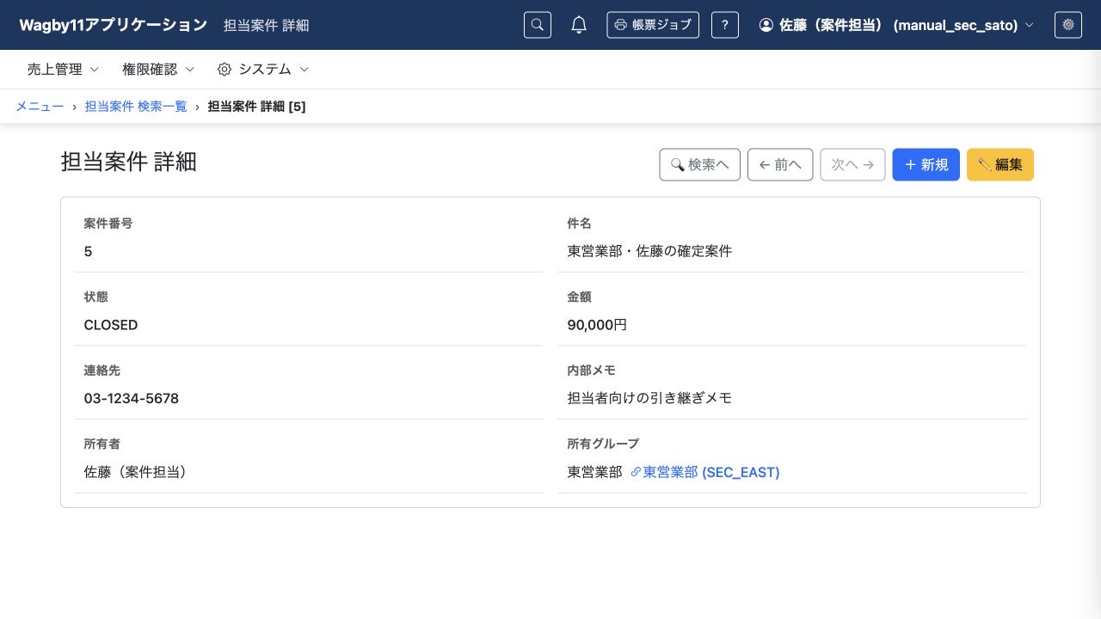This screenshot has height=619, width=1101.
Task: Click the 内部メモ value 担当者向けの引き継ぎメモ
Action: point(649,398)
